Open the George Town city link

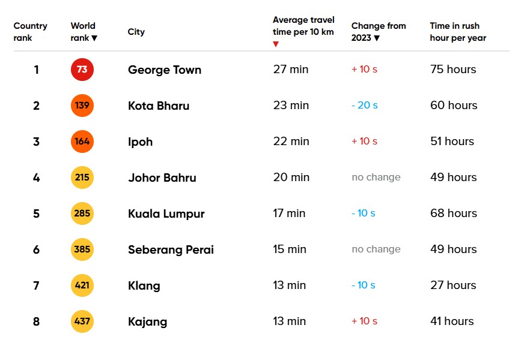pyautogui.click(x=165, y=70)
